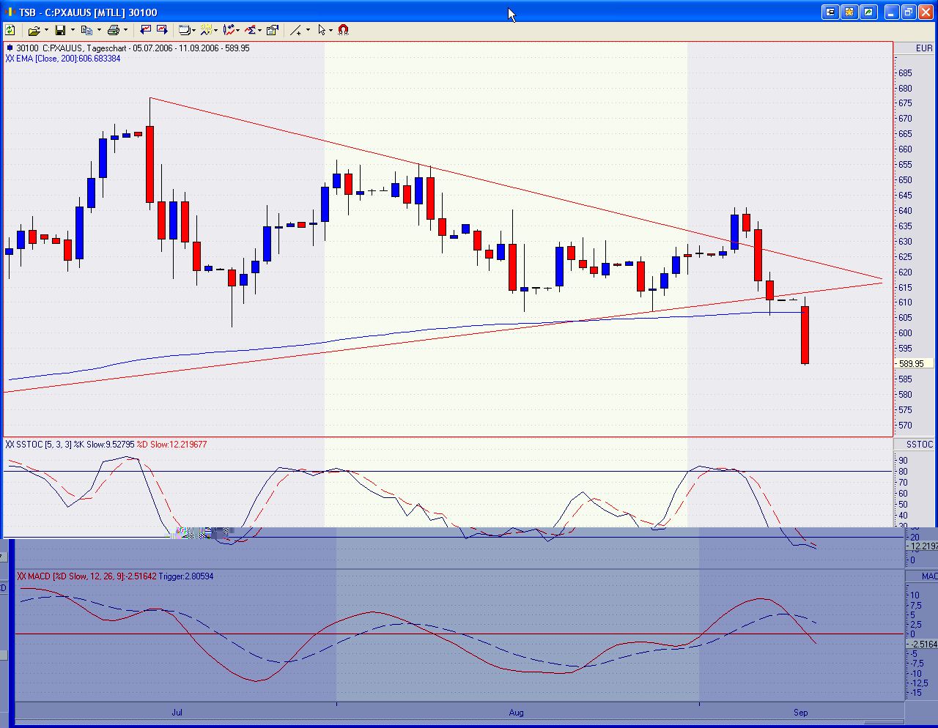Click the open folder toolbar icon
Screen dimensions: 938x728
(34, 30)
